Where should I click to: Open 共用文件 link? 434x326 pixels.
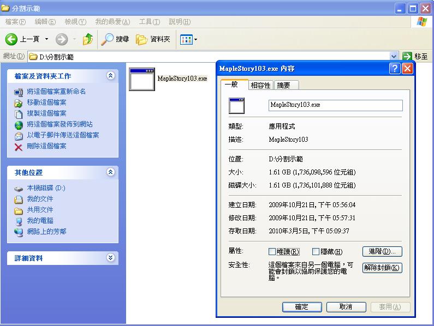pos(40,209)
